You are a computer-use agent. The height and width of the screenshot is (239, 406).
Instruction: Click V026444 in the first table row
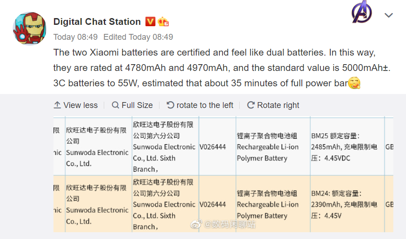(213, 147)
